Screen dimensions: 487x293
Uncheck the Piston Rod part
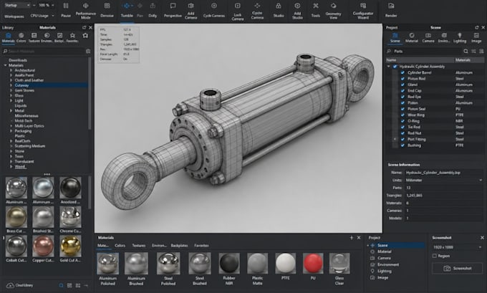pos(402,79)
